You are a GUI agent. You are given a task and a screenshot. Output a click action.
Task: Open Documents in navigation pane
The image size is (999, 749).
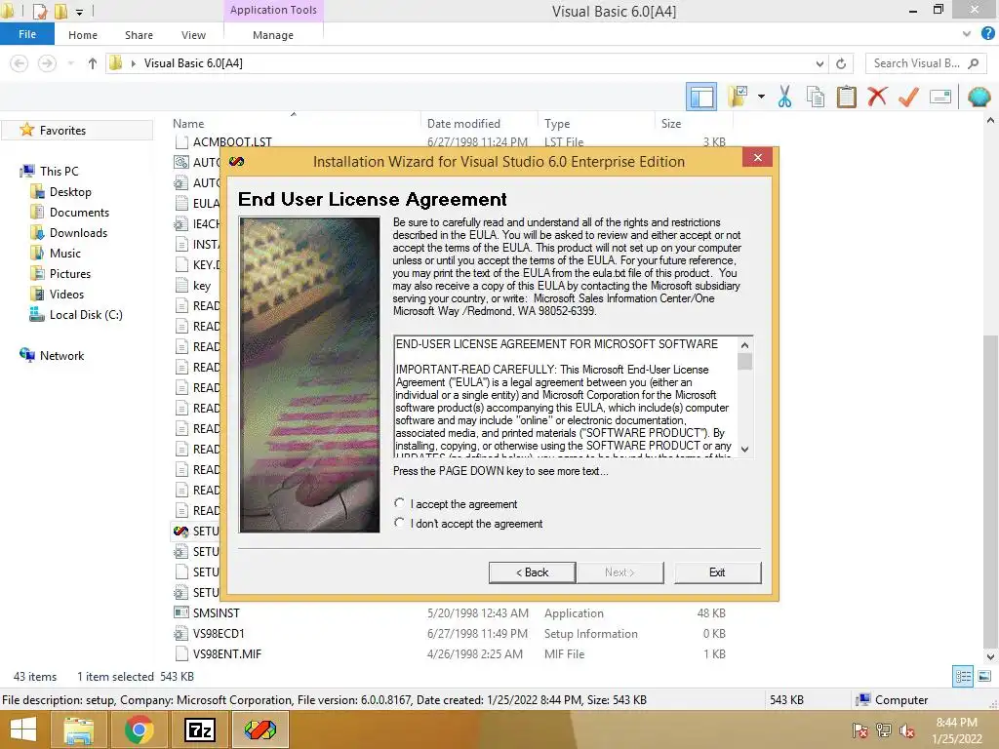[x=79, y=212]
